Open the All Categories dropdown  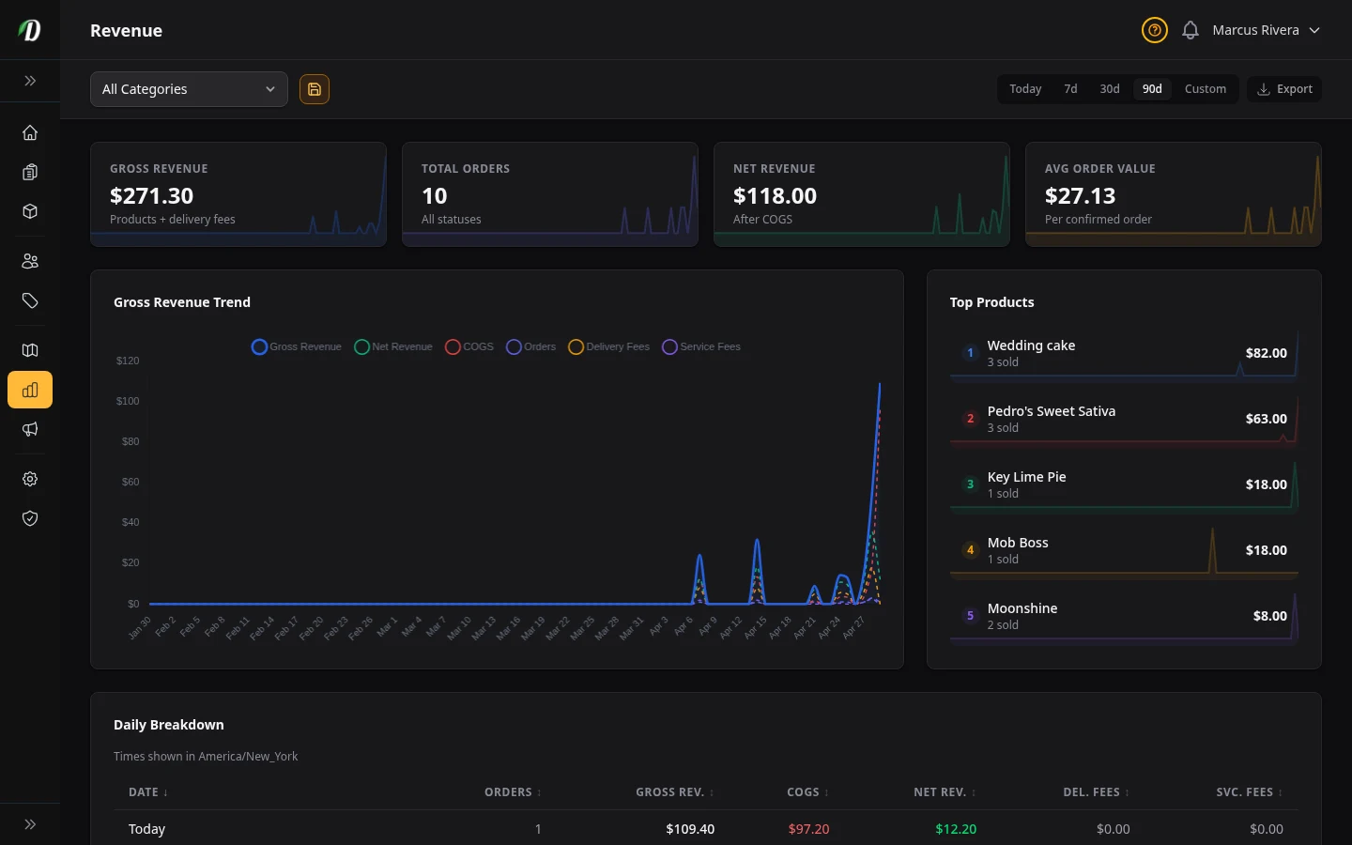pyautogui.click(x=188, y=89)
